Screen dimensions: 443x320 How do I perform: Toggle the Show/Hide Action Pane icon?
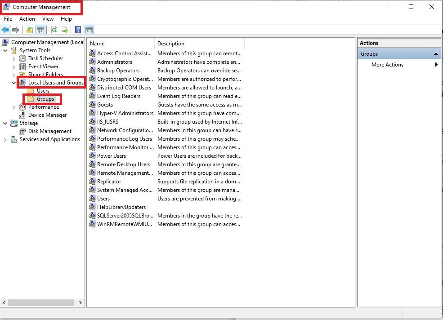tap(89, 30)
